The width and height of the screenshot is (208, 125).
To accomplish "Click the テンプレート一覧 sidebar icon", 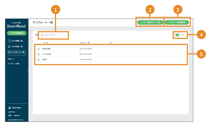I will pyautogui.click(x=9, y=52).
